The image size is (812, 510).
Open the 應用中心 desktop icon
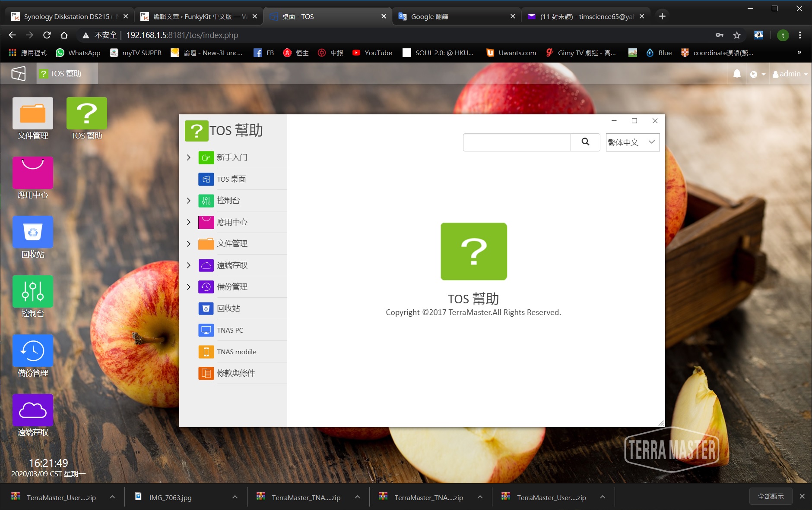click(x=33, y=173)
